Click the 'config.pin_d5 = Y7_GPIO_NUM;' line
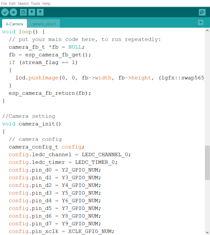Image resolution: width=210 pixels, height=235 pixels. (55, 208)
